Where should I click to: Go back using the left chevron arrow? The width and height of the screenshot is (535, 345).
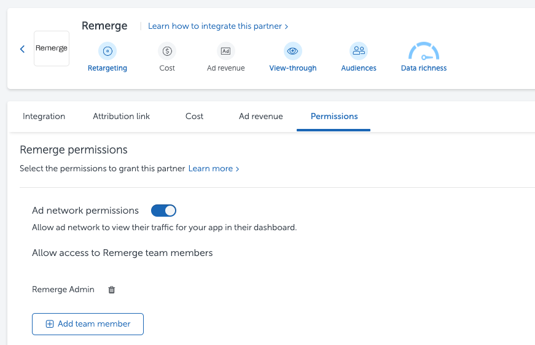point(22,49)
